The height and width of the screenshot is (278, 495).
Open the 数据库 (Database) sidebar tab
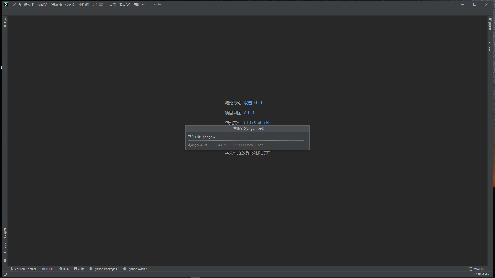click(490, 24)
